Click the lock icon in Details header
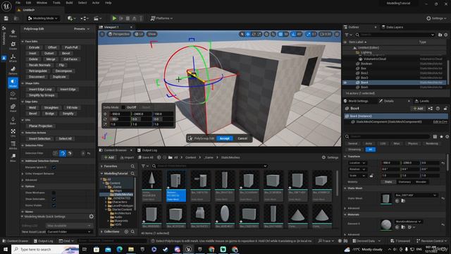This screenshot has width=451, height=254. tap(445, 109)
